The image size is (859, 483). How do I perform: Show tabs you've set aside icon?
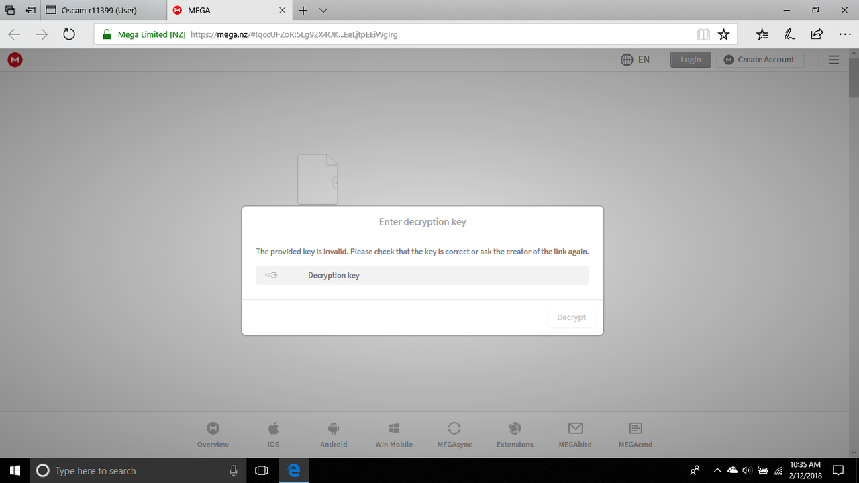point(10,10)
